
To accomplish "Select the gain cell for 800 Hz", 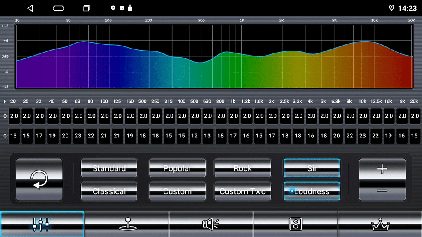I will tap(221, 136).
